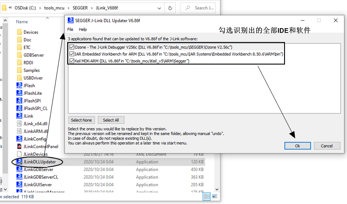Open the Help menu in DLL Updater
Screen dimensions: 347x204
pyautogui.click(x=83, y=29)
